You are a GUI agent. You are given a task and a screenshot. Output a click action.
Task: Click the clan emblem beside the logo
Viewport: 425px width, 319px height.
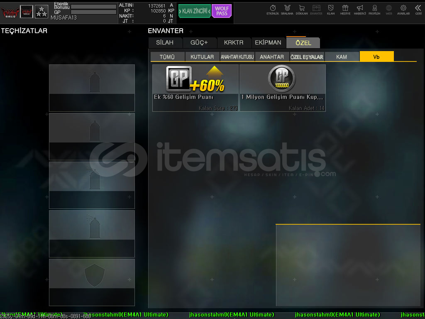tap(27, 12)
